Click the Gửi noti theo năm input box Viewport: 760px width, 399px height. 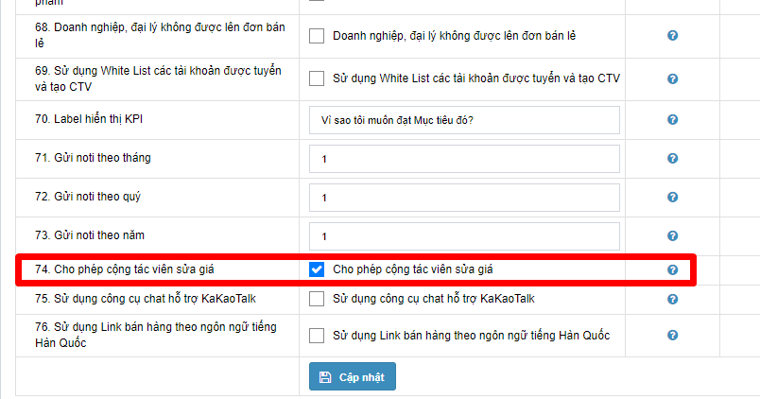click(464, 236)
